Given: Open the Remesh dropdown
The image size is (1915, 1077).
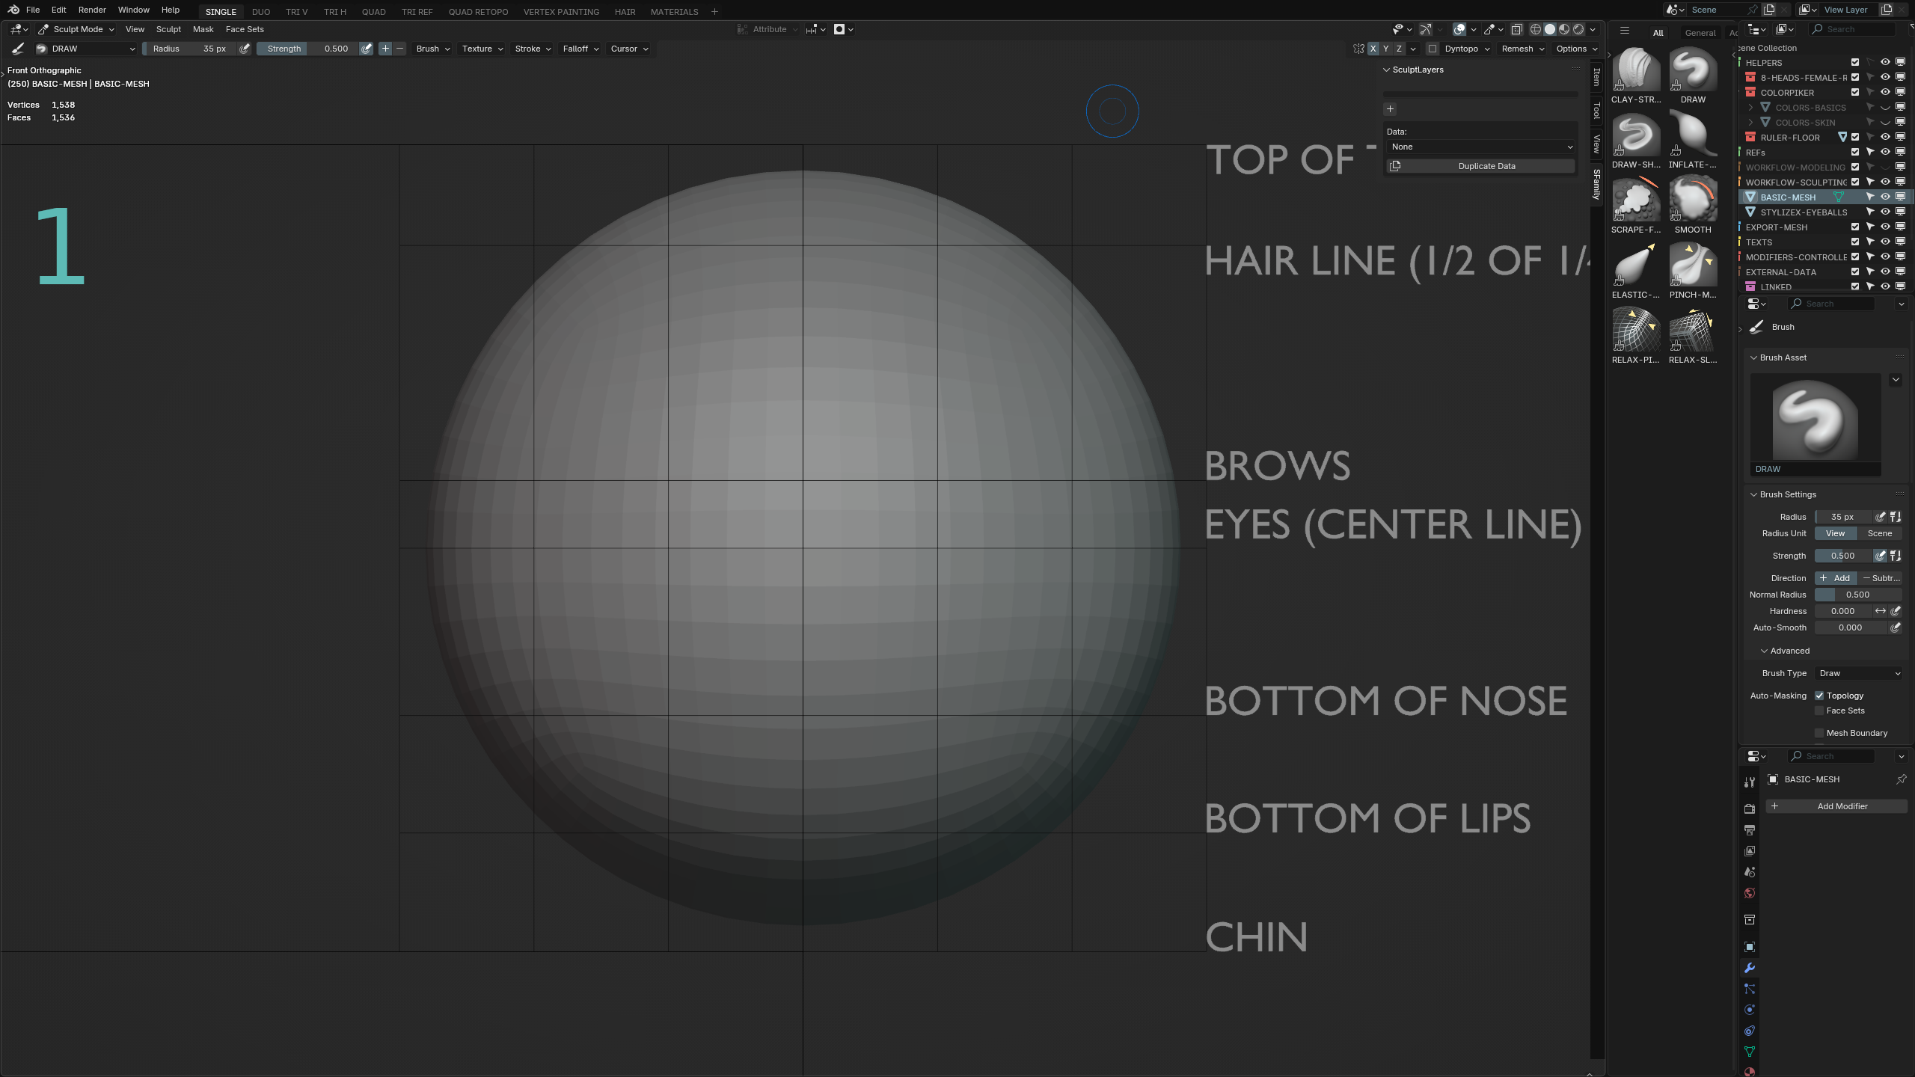Looking at the screenshot, I should pyautogui.click(x=1522, y=49).
